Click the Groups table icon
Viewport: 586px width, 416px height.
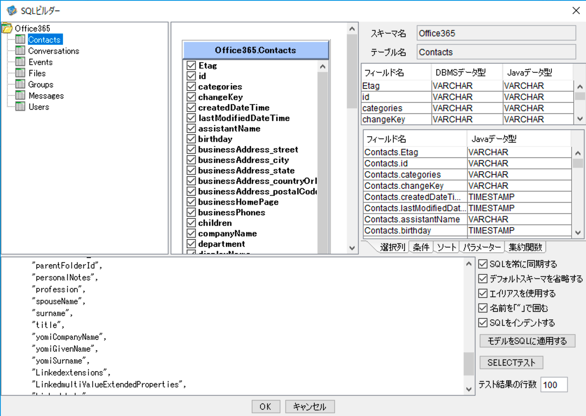20,84
